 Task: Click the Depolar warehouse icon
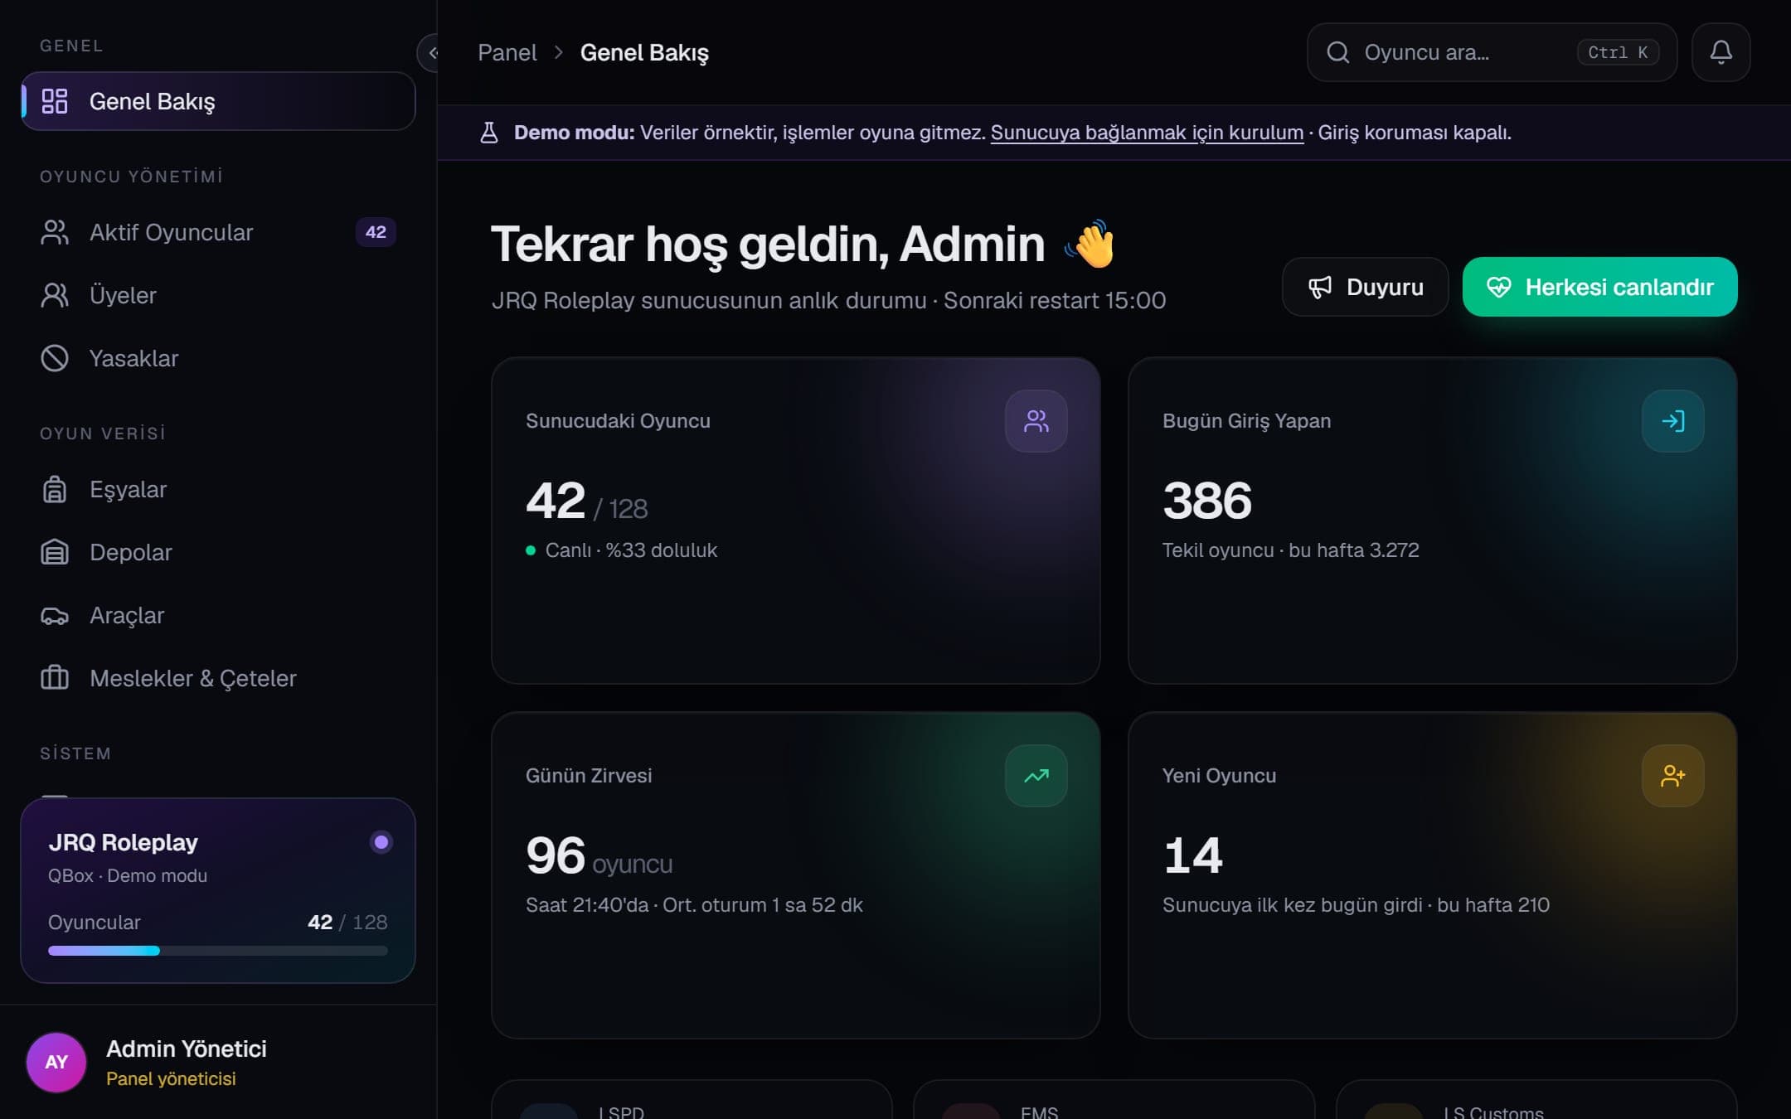point(55,552)
